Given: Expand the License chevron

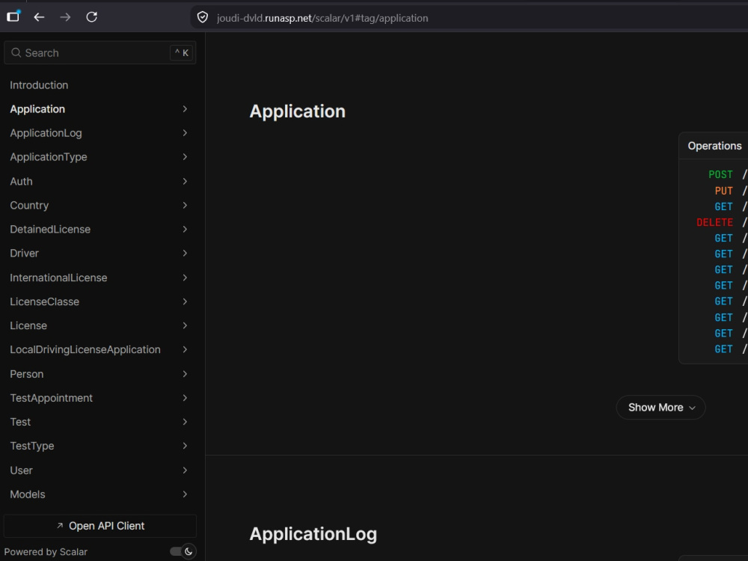Looking at the screenshot, I should [x=185, y=325].
